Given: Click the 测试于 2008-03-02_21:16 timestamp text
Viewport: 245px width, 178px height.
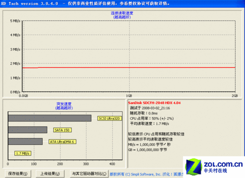Looking at the screenshot, I should click(x=150, y=108).
